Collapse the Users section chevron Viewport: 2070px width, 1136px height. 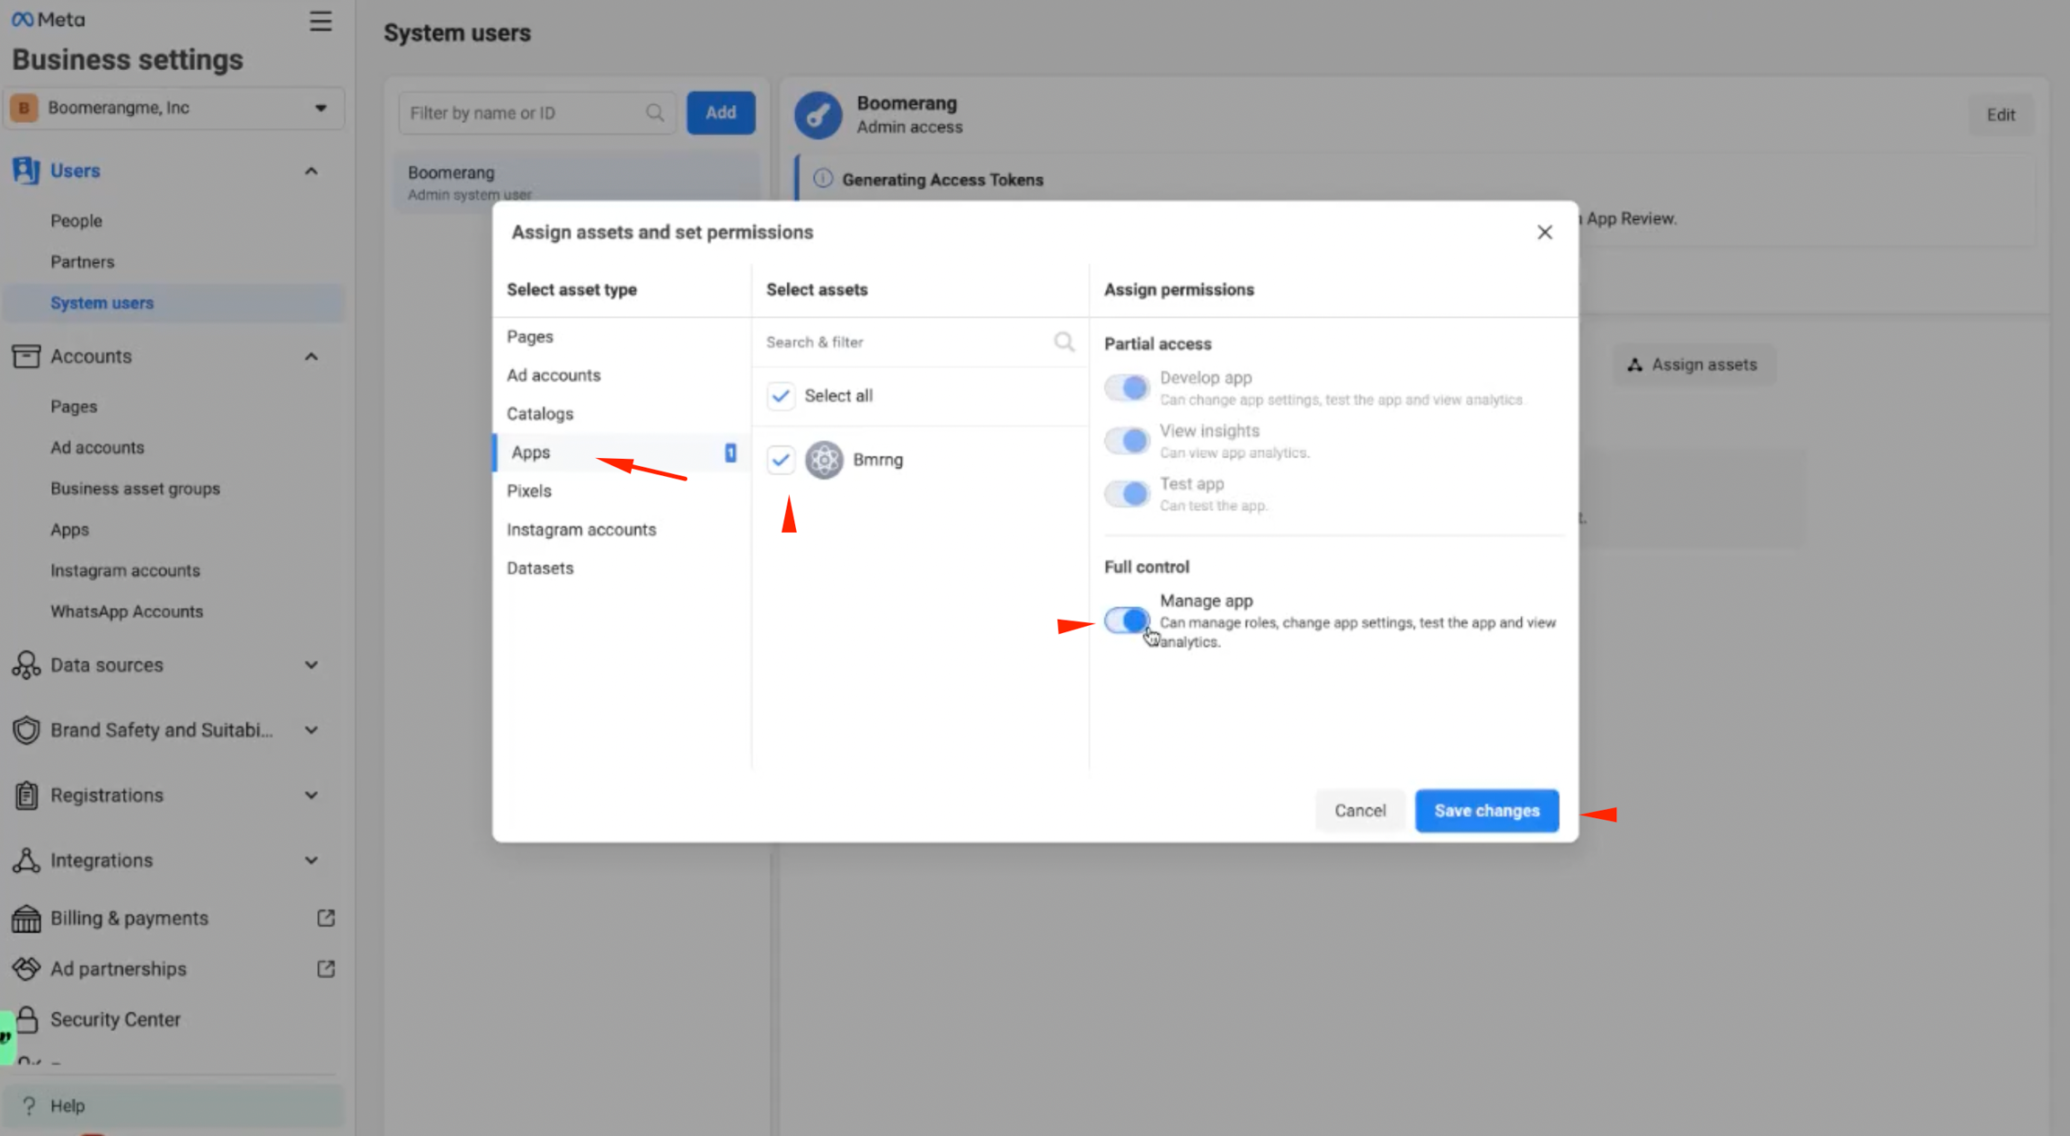coord(311,171)
